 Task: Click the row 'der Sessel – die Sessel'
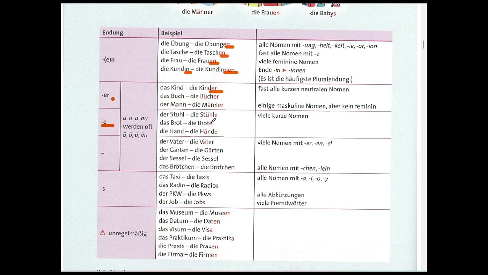coord(189,159)
